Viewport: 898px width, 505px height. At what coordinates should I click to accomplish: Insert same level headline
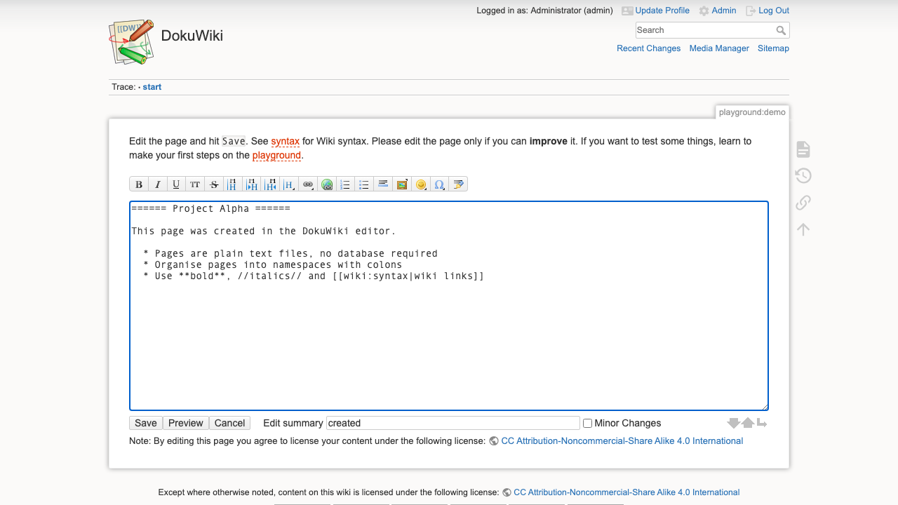[233, 184]
